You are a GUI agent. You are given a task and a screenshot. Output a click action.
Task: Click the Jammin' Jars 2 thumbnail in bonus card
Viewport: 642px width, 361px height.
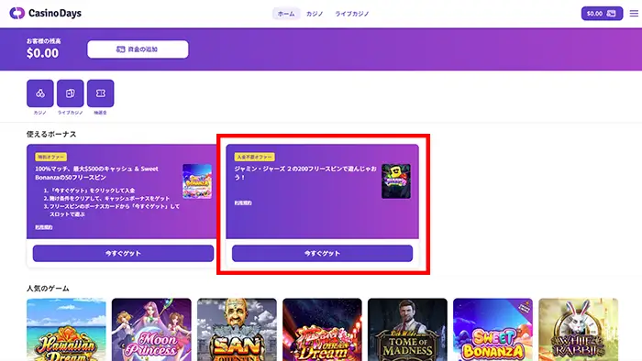tap(396, 181)
